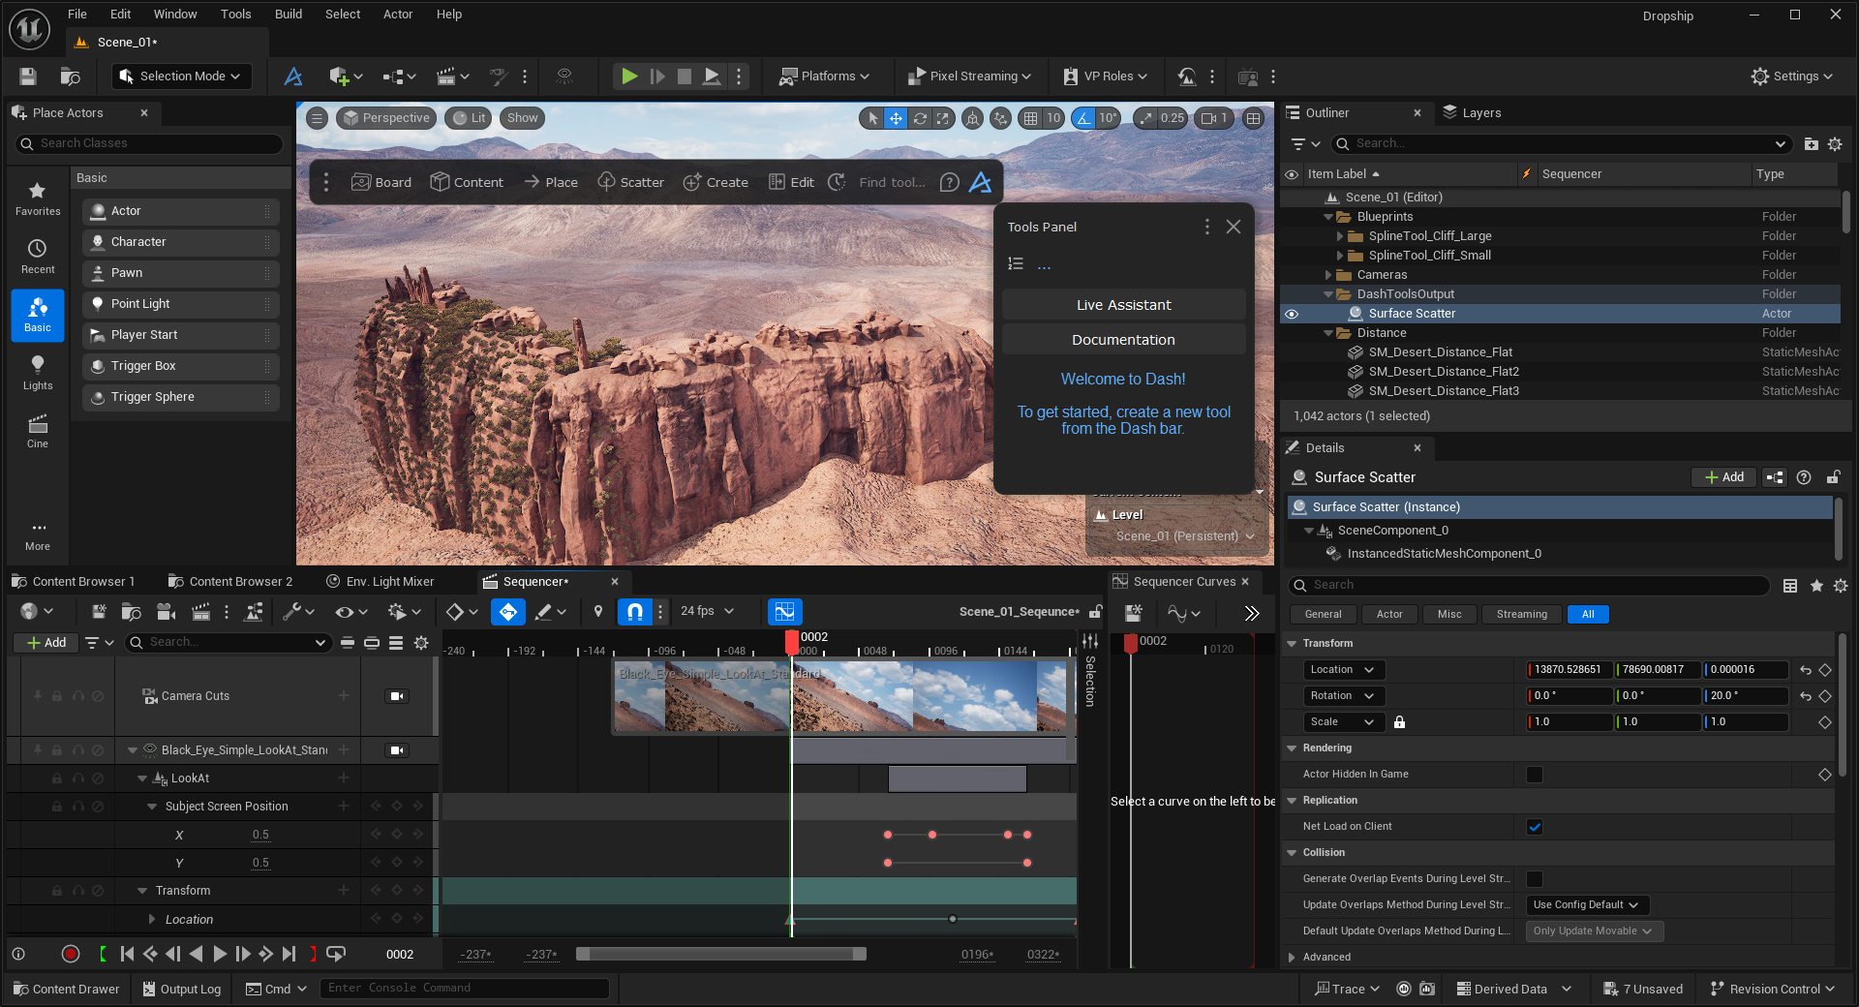This screenshot has width=1859, height=1007.
Task: Lock the scale ratio
Action: click(x=1399, y=722)
